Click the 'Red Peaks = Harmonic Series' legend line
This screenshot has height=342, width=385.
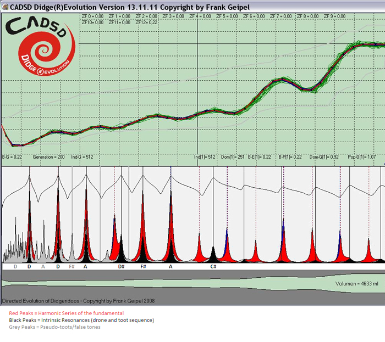67,313
